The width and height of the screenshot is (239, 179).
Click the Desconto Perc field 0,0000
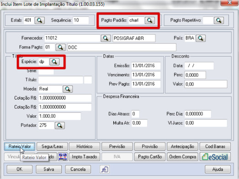[195, 75]
